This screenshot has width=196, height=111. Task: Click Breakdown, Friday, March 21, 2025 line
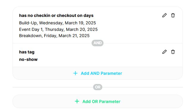(54, 36)
